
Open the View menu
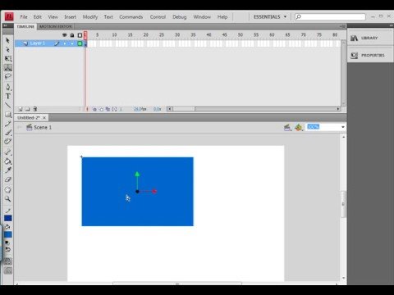click(x=53, y=17)
